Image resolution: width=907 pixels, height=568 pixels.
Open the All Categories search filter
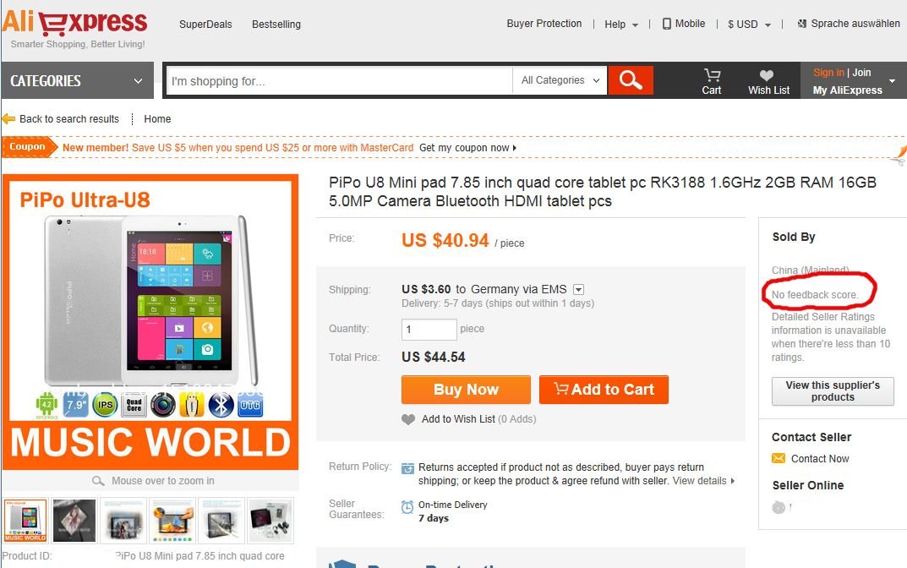[560, 80]
